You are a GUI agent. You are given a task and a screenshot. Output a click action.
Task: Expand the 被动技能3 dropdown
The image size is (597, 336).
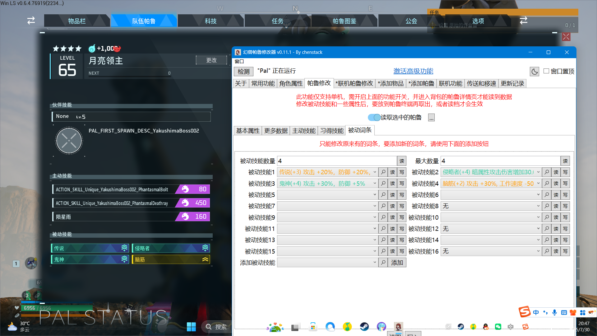tap(374, 184)
